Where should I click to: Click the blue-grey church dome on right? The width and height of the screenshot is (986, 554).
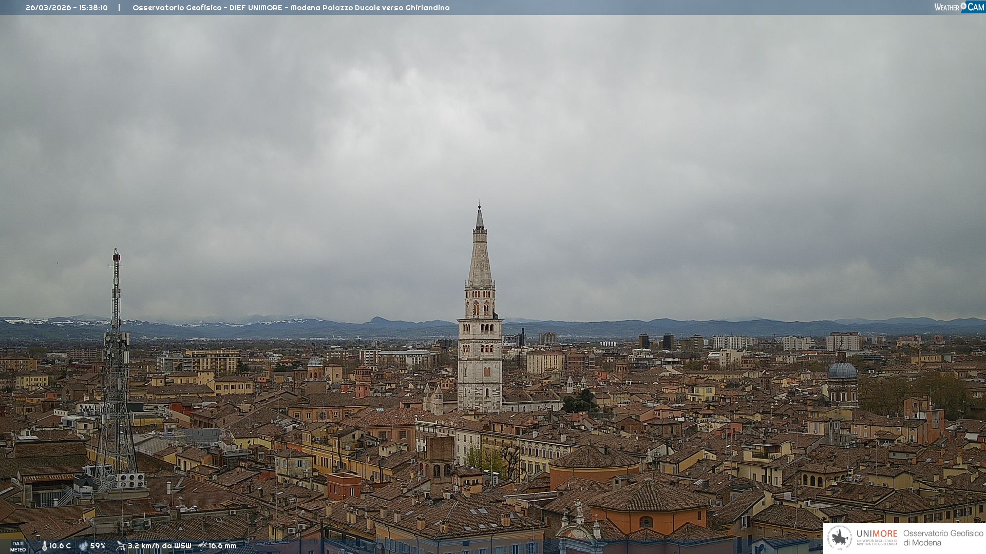(x=842, y=370)
